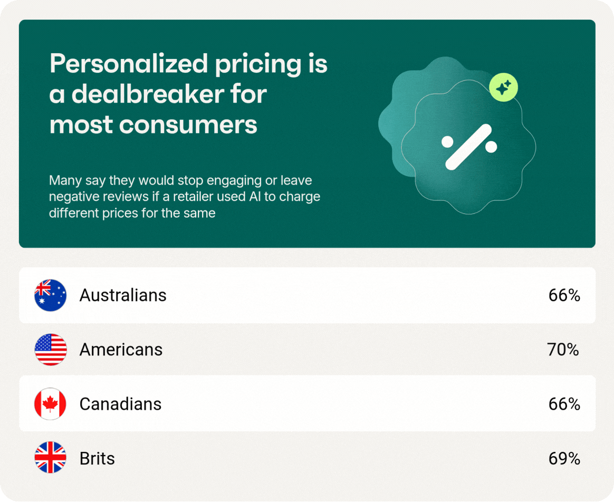Click the Union Jack flag icon
The image size is (614, 502).
[x=50, y=458]
